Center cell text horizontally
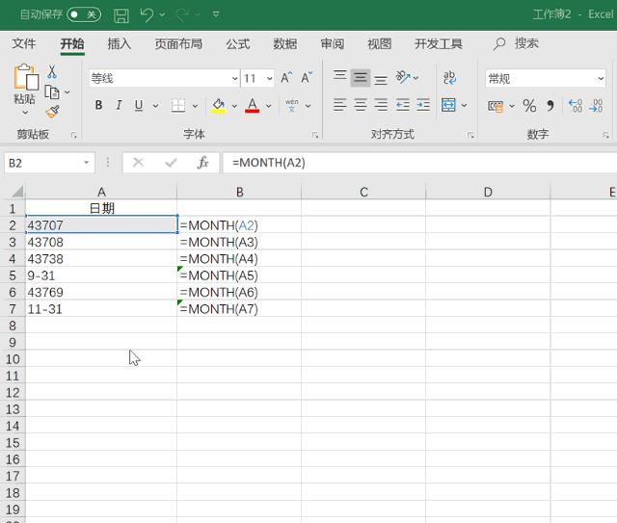 coord(361,105)
